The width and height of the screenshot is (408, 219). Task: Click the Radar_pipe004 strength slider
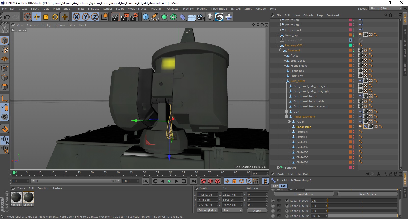[362, 216]
